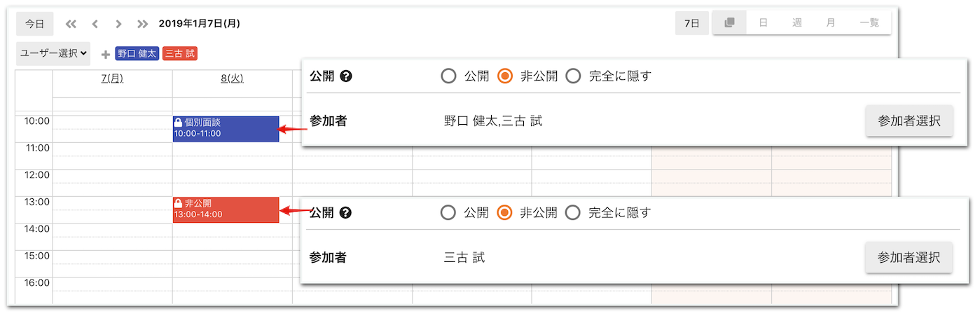
Task: Go to previous day arrow
Action: [95, 24]
